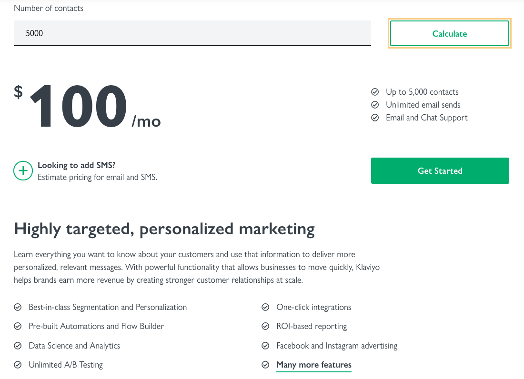Click checkmark beside ROI-based reporting
Viewport: 524px width, 379px height.
266,327
